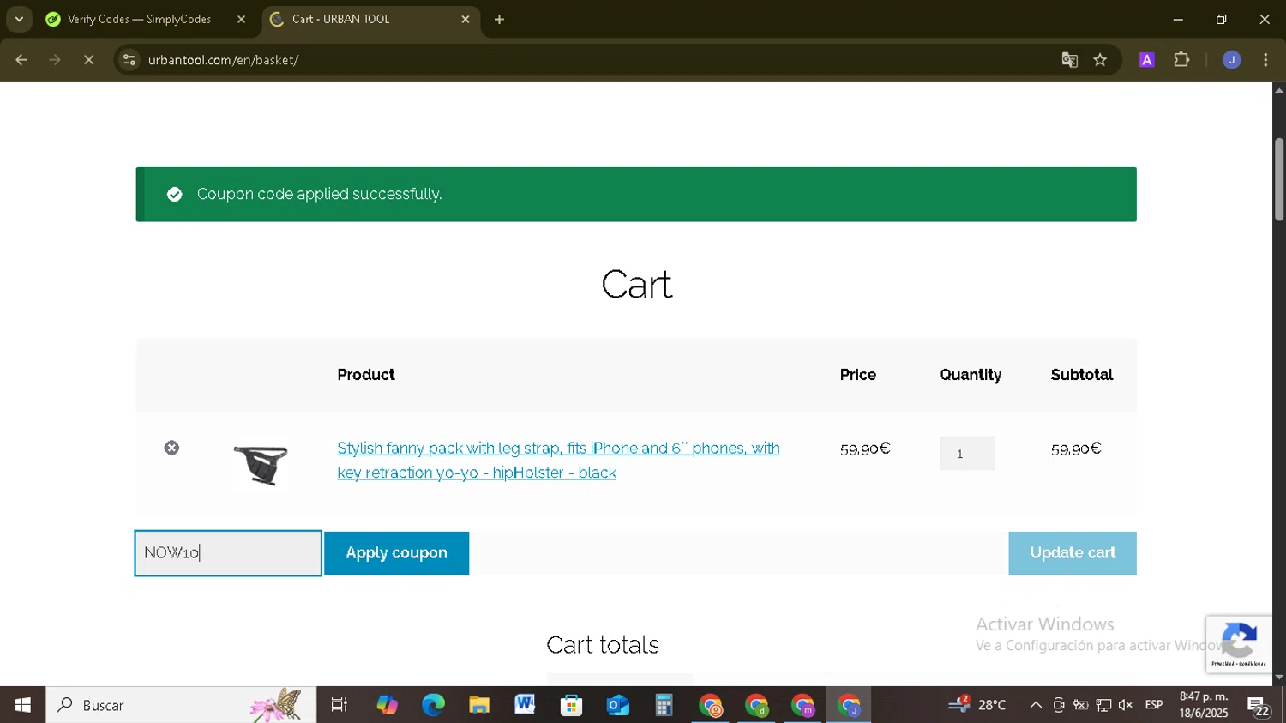The width and height of the screenshot is (1286, 723).
Task: Close the Cart - URBAN TOOL tab
Action: 466,19
